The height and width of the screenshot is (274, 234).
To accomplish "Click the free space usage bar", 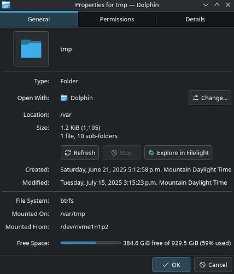I will click(x=91, y=243).
